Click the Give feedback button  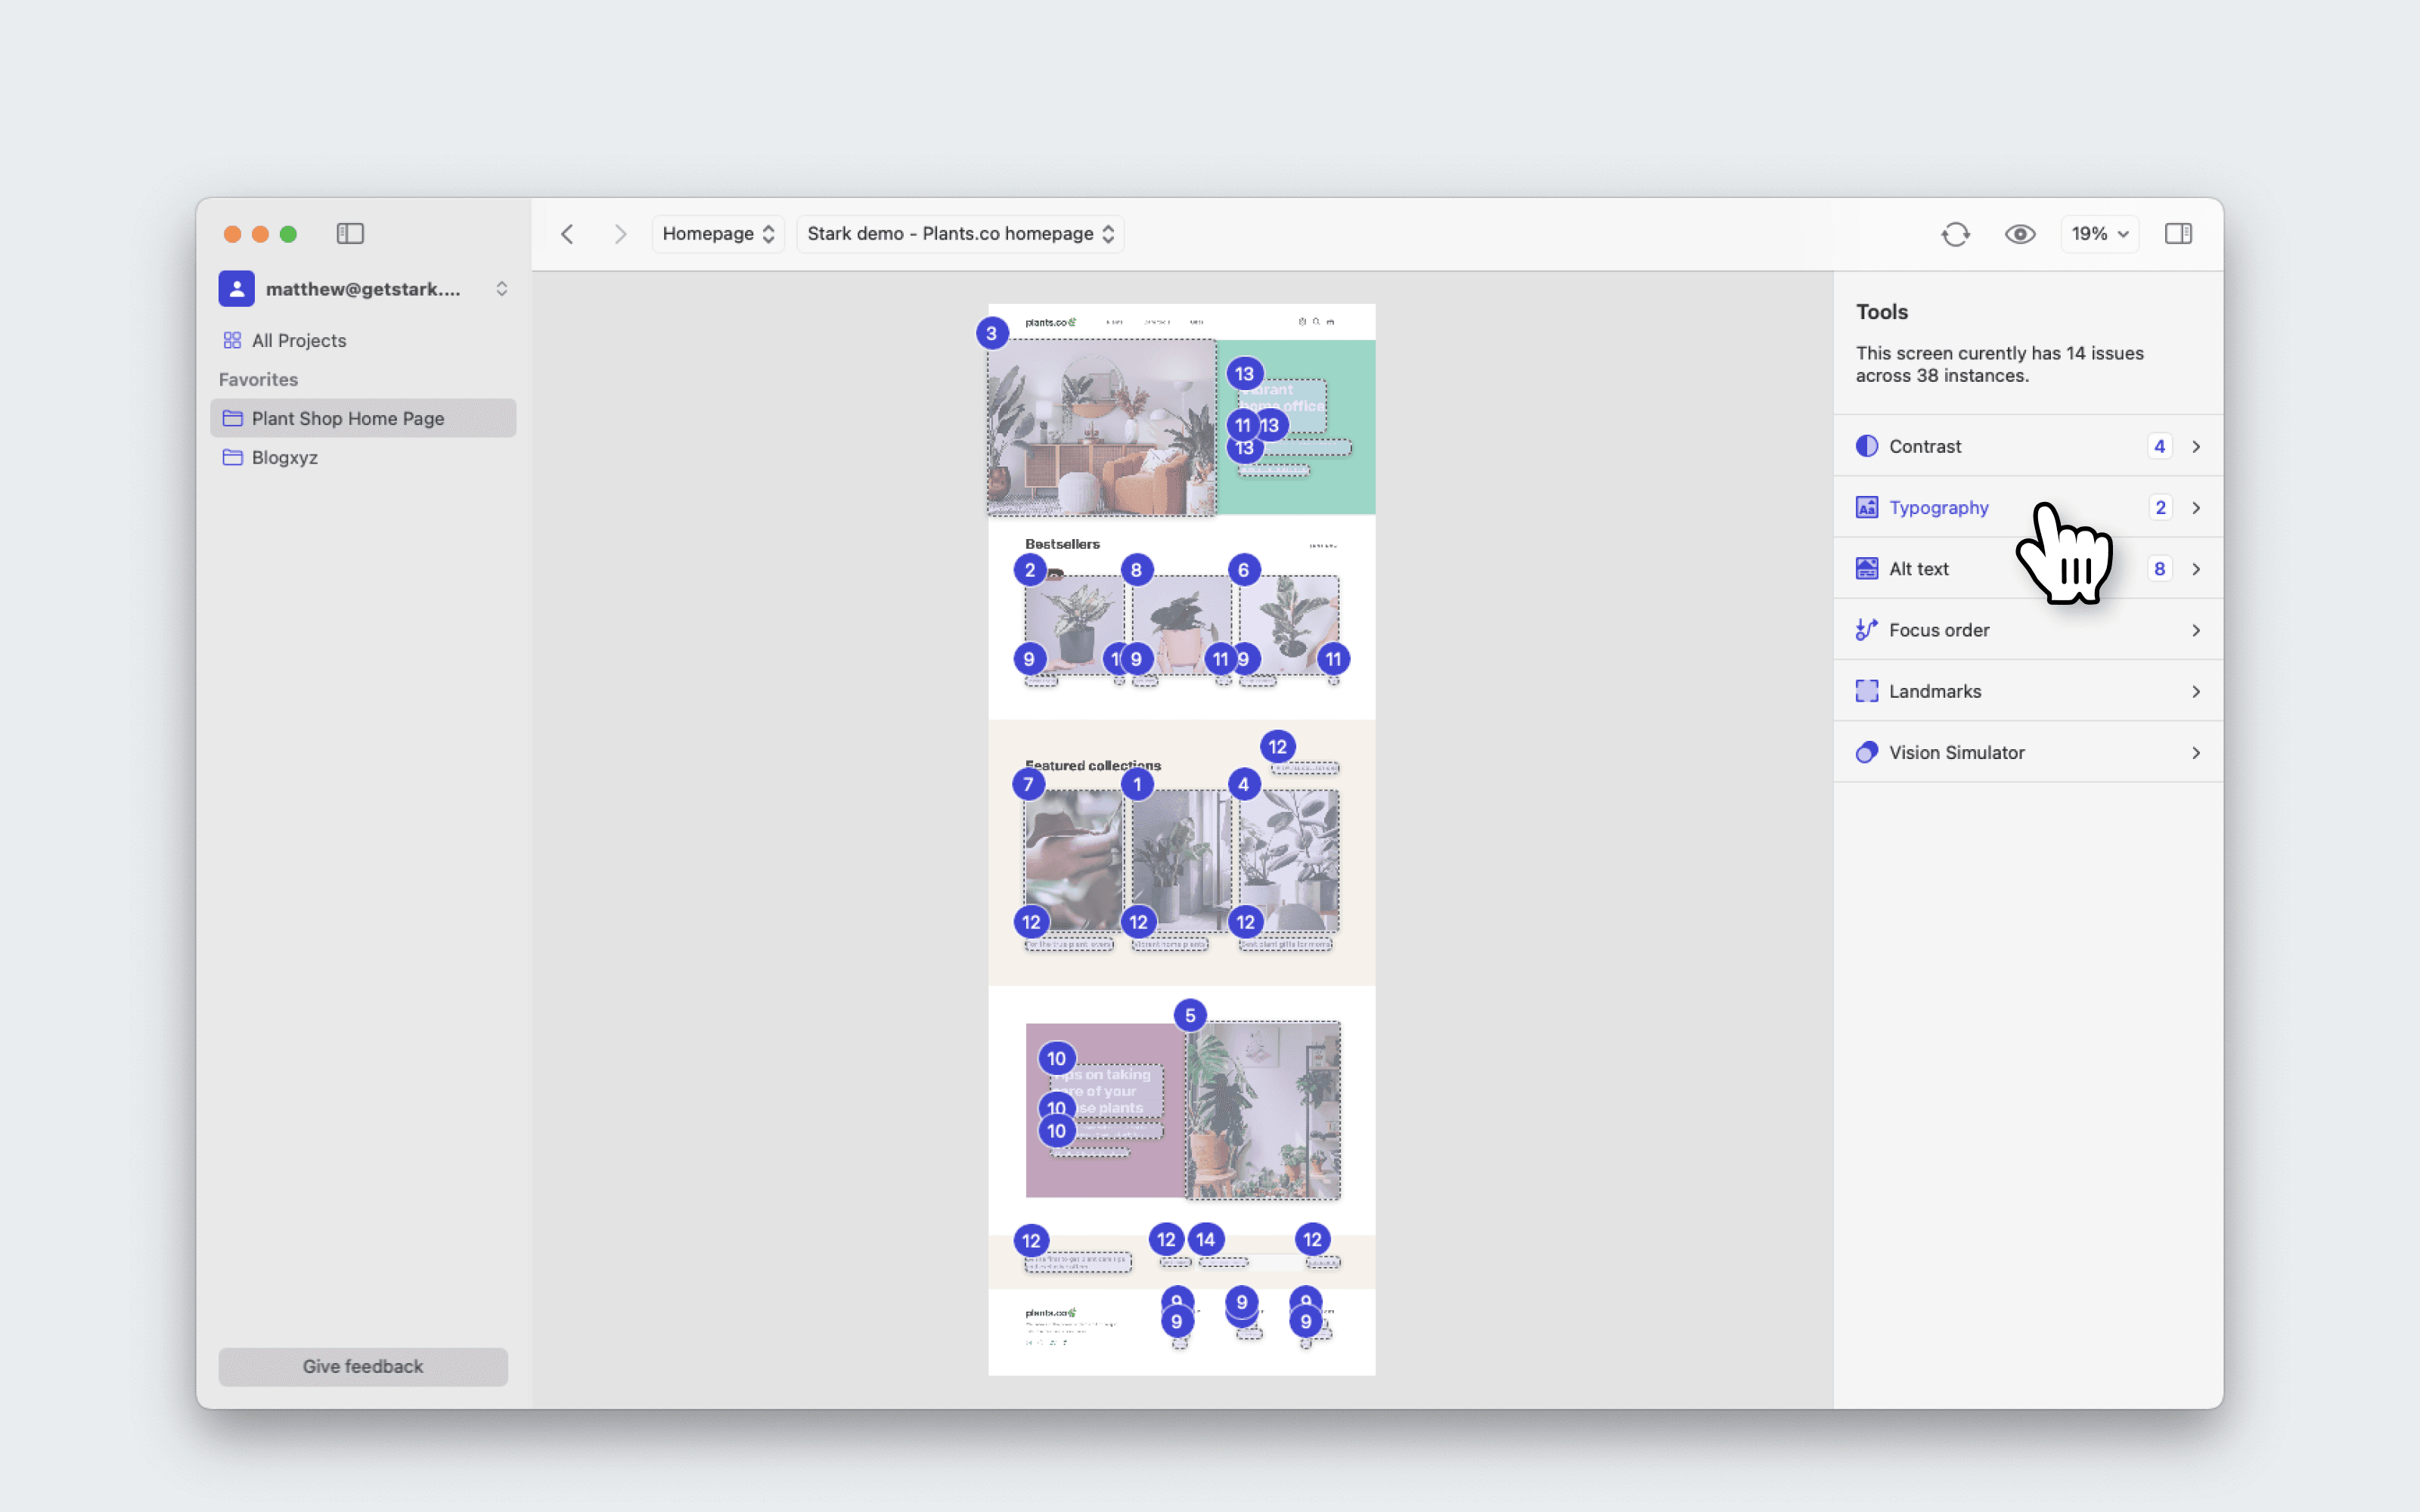click(x=363, y=1366)
